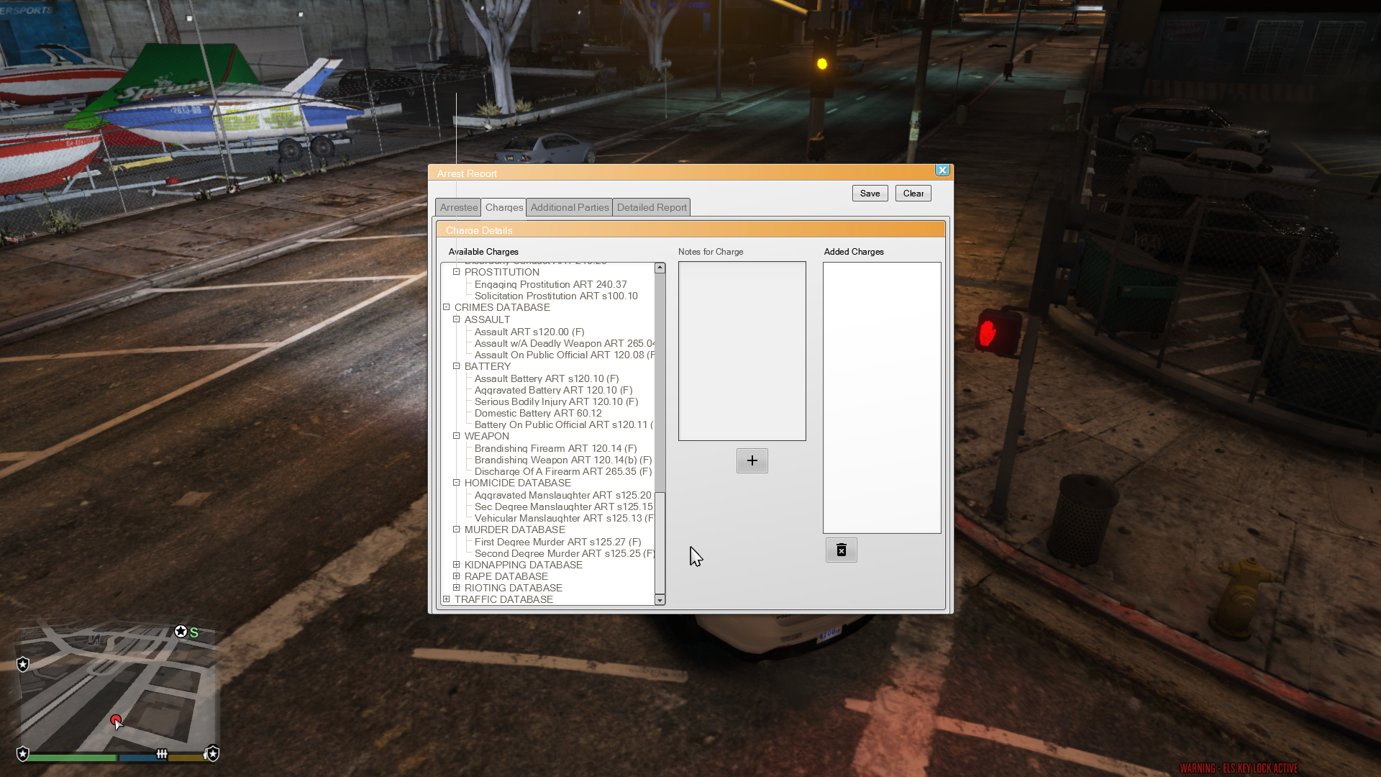1381x777 pixels.
Task: Switch to the Arrestee tab
Action: (458, 207)
